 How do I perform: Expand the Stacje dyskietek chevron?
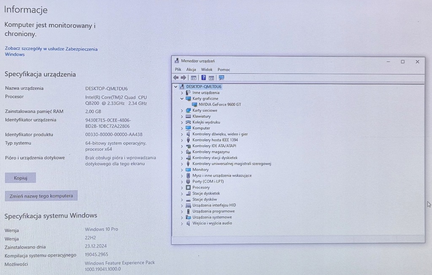(182, 193)
